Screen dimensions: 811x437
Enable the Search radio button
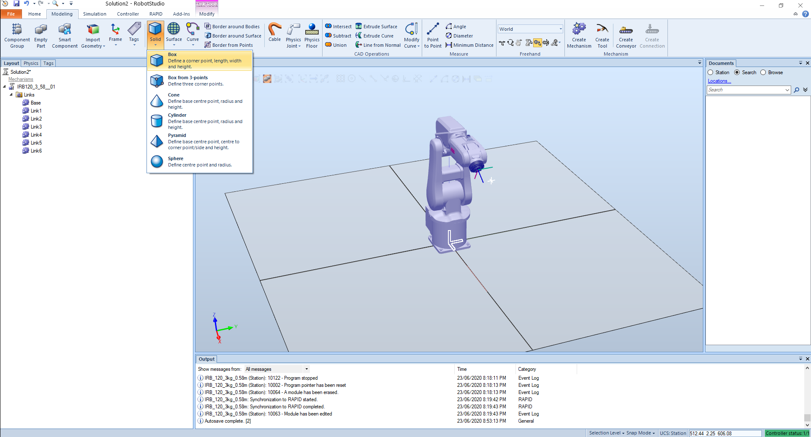click(x=737, y=72)
